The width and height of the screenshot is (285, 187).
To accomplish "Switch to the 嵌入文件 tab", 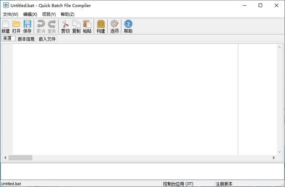I will (x=47, y=39).
